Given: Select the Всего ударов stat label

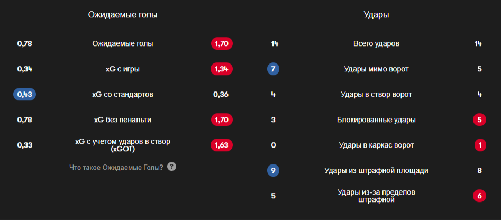Looking at the screenshot, I should [x=376, y=44].
